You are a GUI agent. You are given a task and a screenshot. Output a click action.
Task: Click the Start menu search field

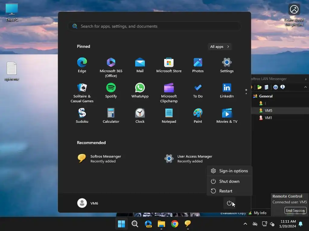click(x=154, y=26)
